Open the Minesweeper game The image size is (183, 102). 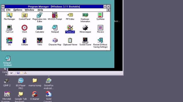click(85, 29)
